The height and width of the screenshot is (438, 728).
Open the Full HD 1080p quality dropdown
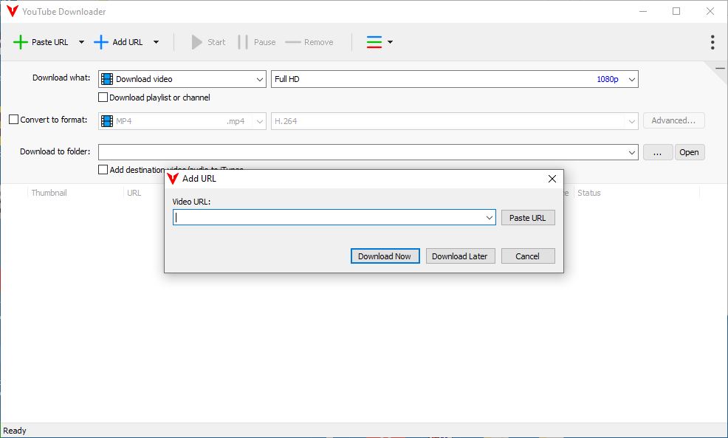point(455,79)
